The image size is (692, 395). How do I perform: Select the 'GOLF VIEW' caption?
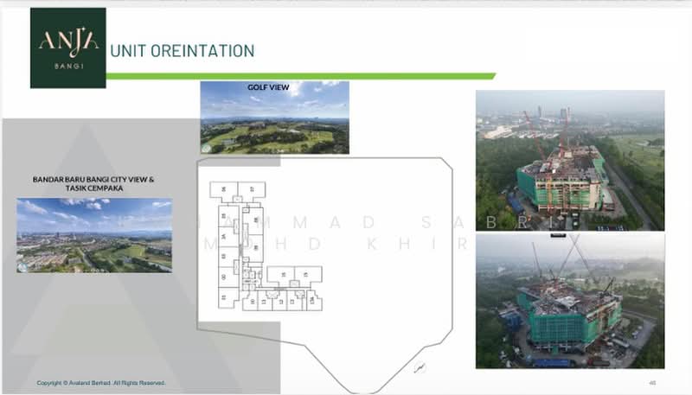268,87
